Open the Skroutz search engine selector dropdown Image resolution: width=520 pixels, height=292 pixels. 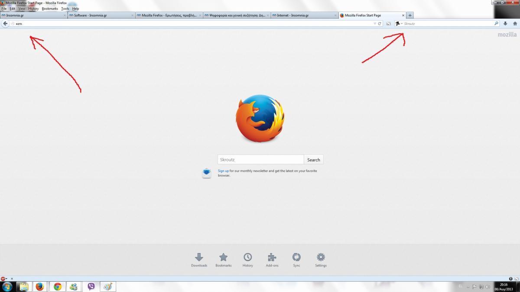pyautogui.click(x=399, y=24)
